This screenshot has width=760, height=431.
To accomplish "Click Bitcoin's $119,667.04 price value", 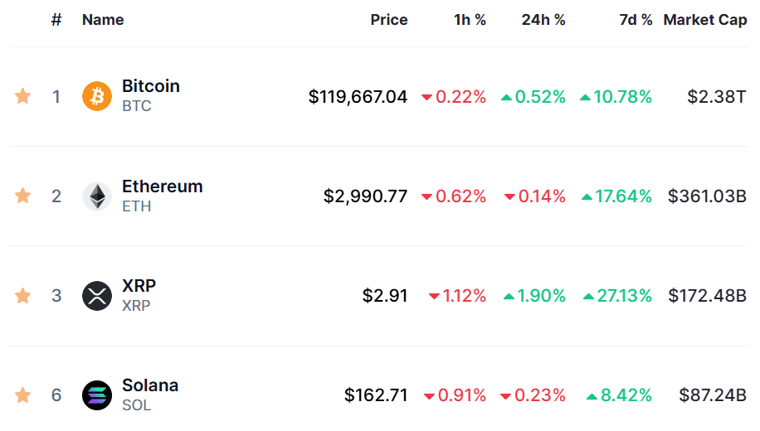I will (x=358, y=96).
